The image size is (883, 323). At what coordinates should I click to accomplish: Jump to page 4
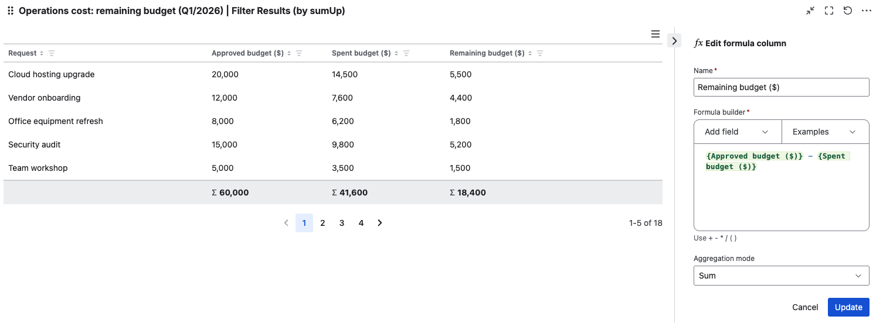(x=361, y=223)
